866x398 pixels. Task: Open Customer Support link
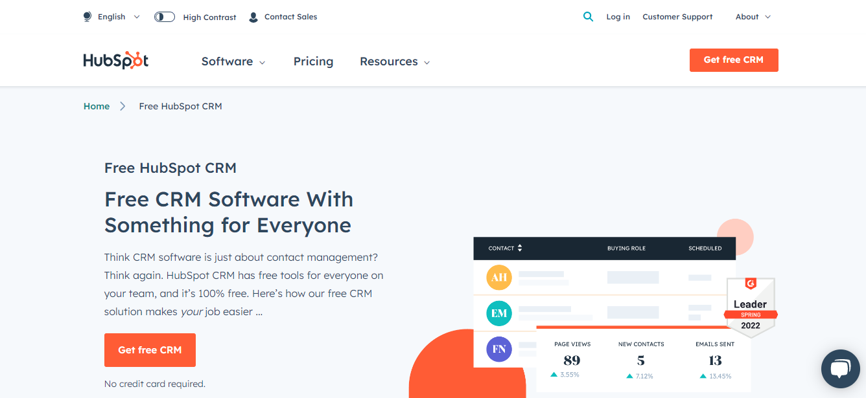677,17
